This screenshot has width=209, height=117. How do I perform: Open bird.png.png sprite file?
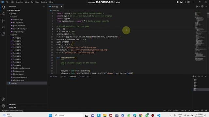(18, 74)
